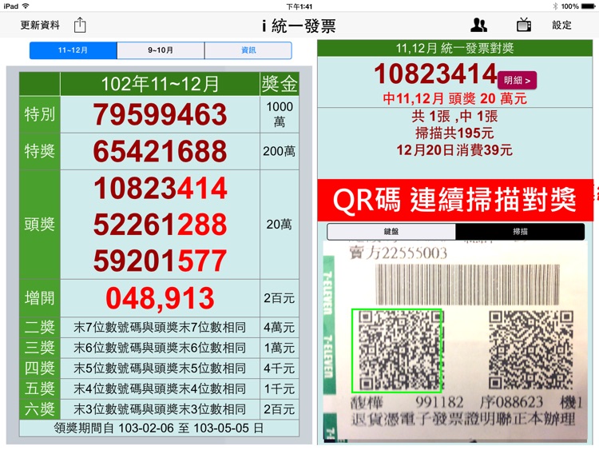The width and height of the screenshot is (599, 450).
Task: Tap the 六獎 row label
Action: pos(40,409)
